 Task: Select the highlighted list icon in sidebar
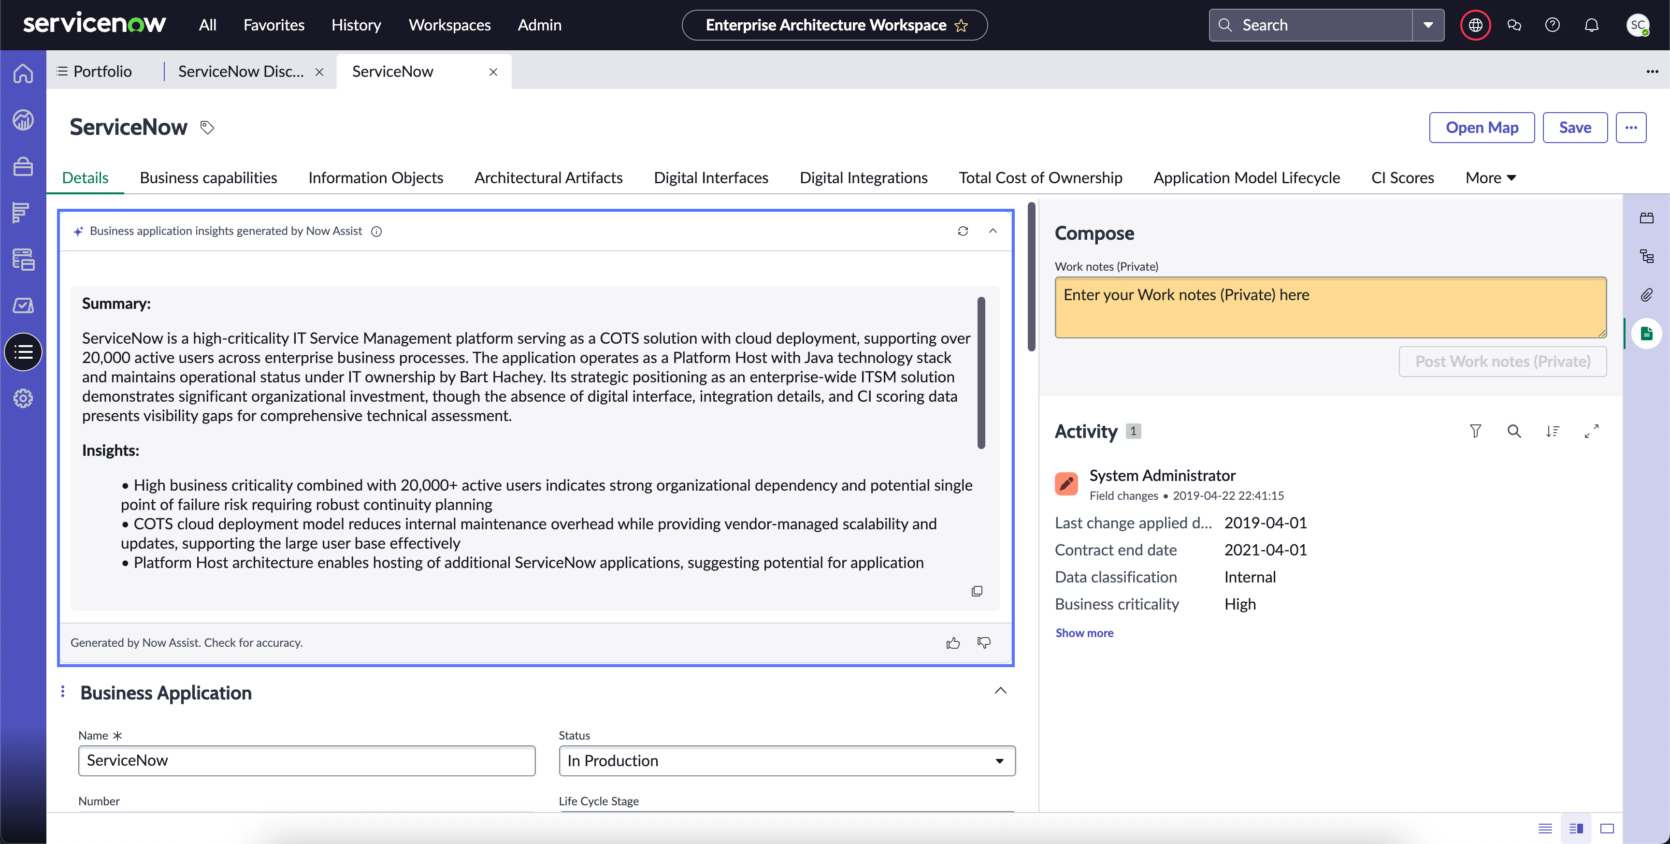click(23, 352)
